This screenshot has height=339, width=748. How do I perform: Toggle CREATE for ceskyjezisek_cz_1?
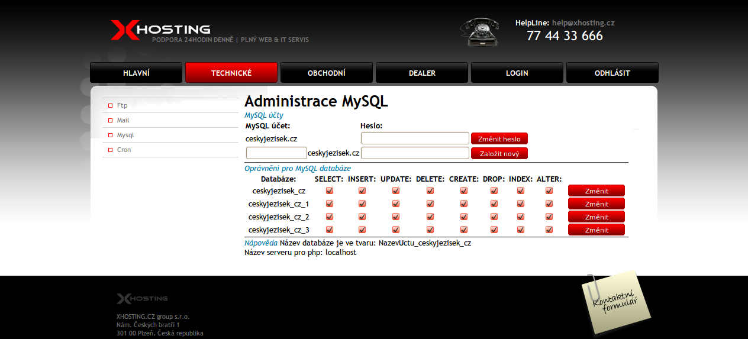coord(464,204)
